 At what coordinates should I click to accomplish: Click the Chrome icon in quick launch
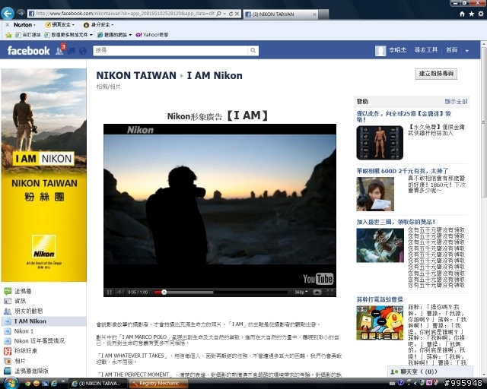pyautogui.click(x=27, y=384)
